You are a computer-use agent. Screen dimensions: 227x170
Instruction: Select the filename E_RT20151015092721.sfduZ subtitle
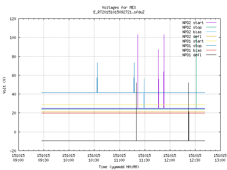(119, 12)
